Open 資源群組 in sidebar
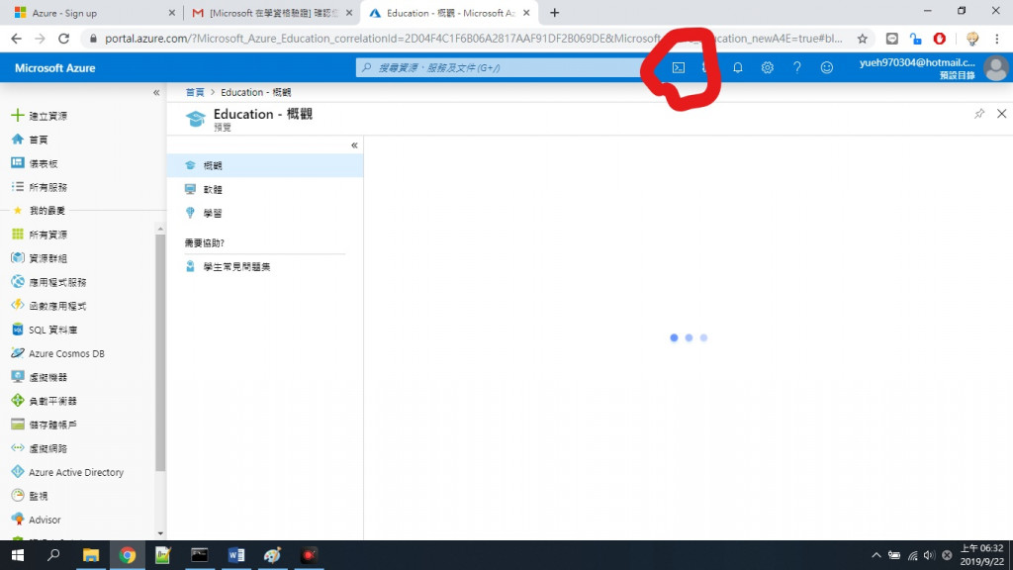The height and width of the screenshot is (570, 1013). click(x=47, y=258)
